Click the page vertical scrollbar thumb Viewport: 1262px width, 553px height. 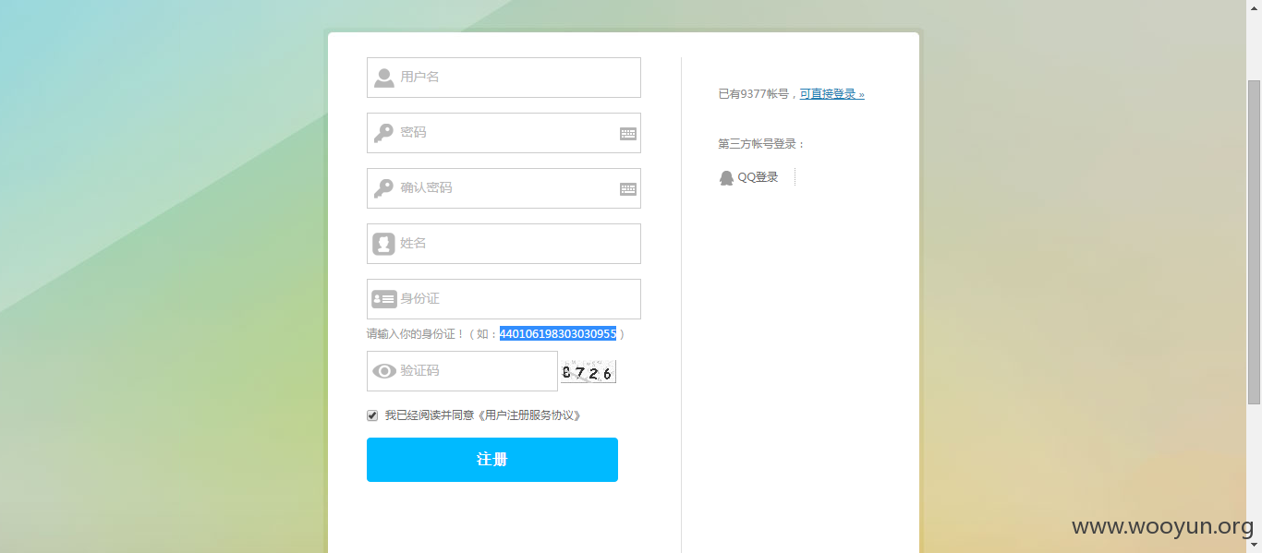click(x=1254, y=242)
